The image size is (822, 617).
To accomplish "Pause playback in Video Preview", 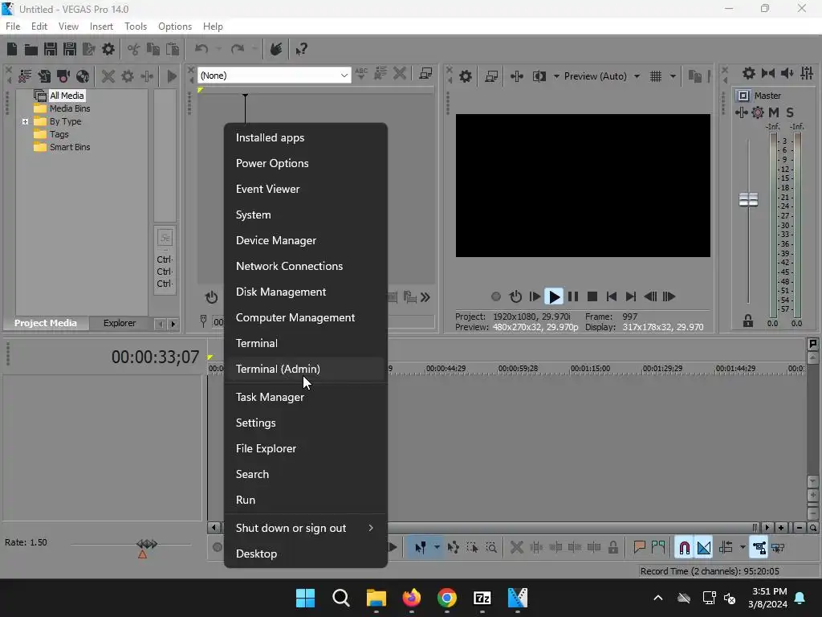I will tap(573, 297).
